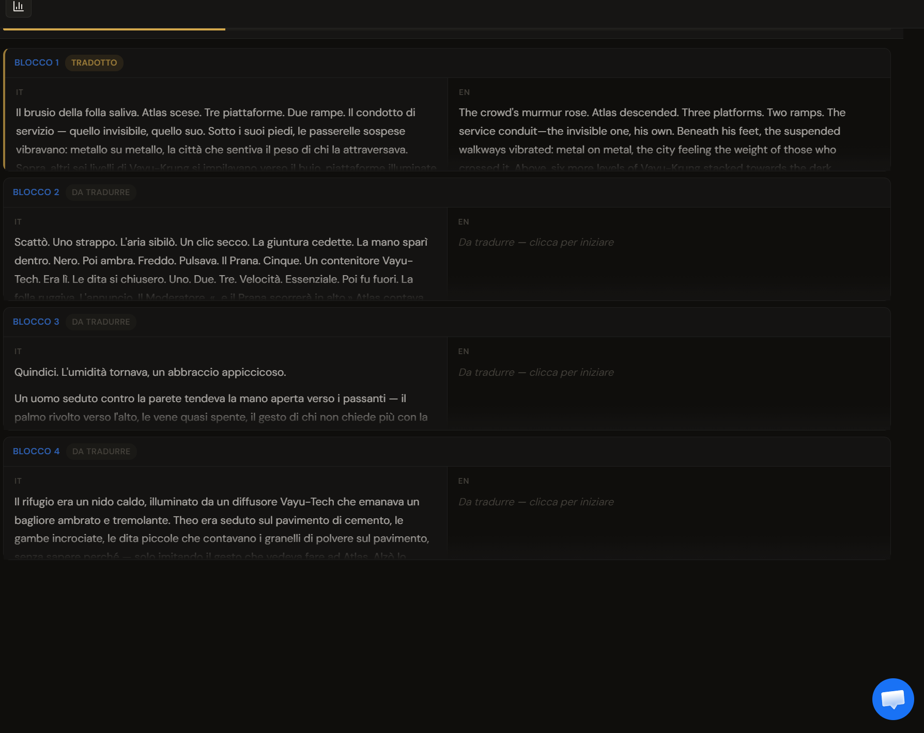
Task: Click the IT label in Blocco 1
Action: [x=20, y=92]
